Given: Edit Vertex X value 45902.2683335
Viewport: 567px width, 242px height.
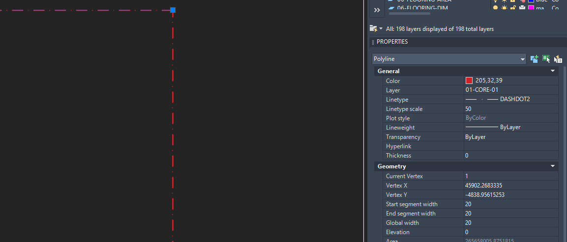Looking at the screenshot, I should pyautogui.click(x=511, y=186).
